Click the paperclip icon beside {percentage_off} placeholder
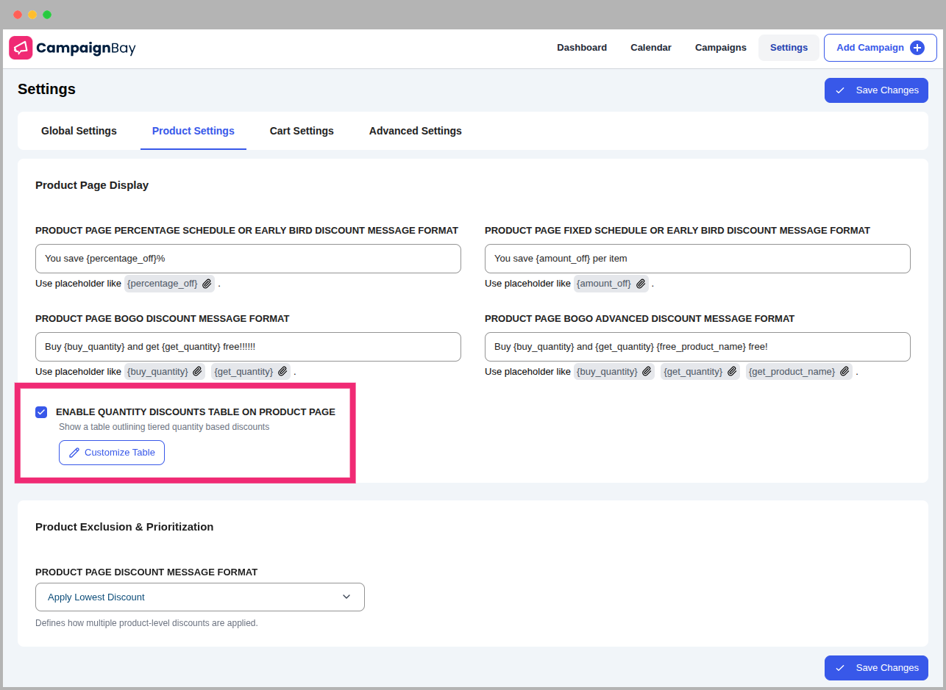Screen dimensions: 946x690 (x=207, y=283)
